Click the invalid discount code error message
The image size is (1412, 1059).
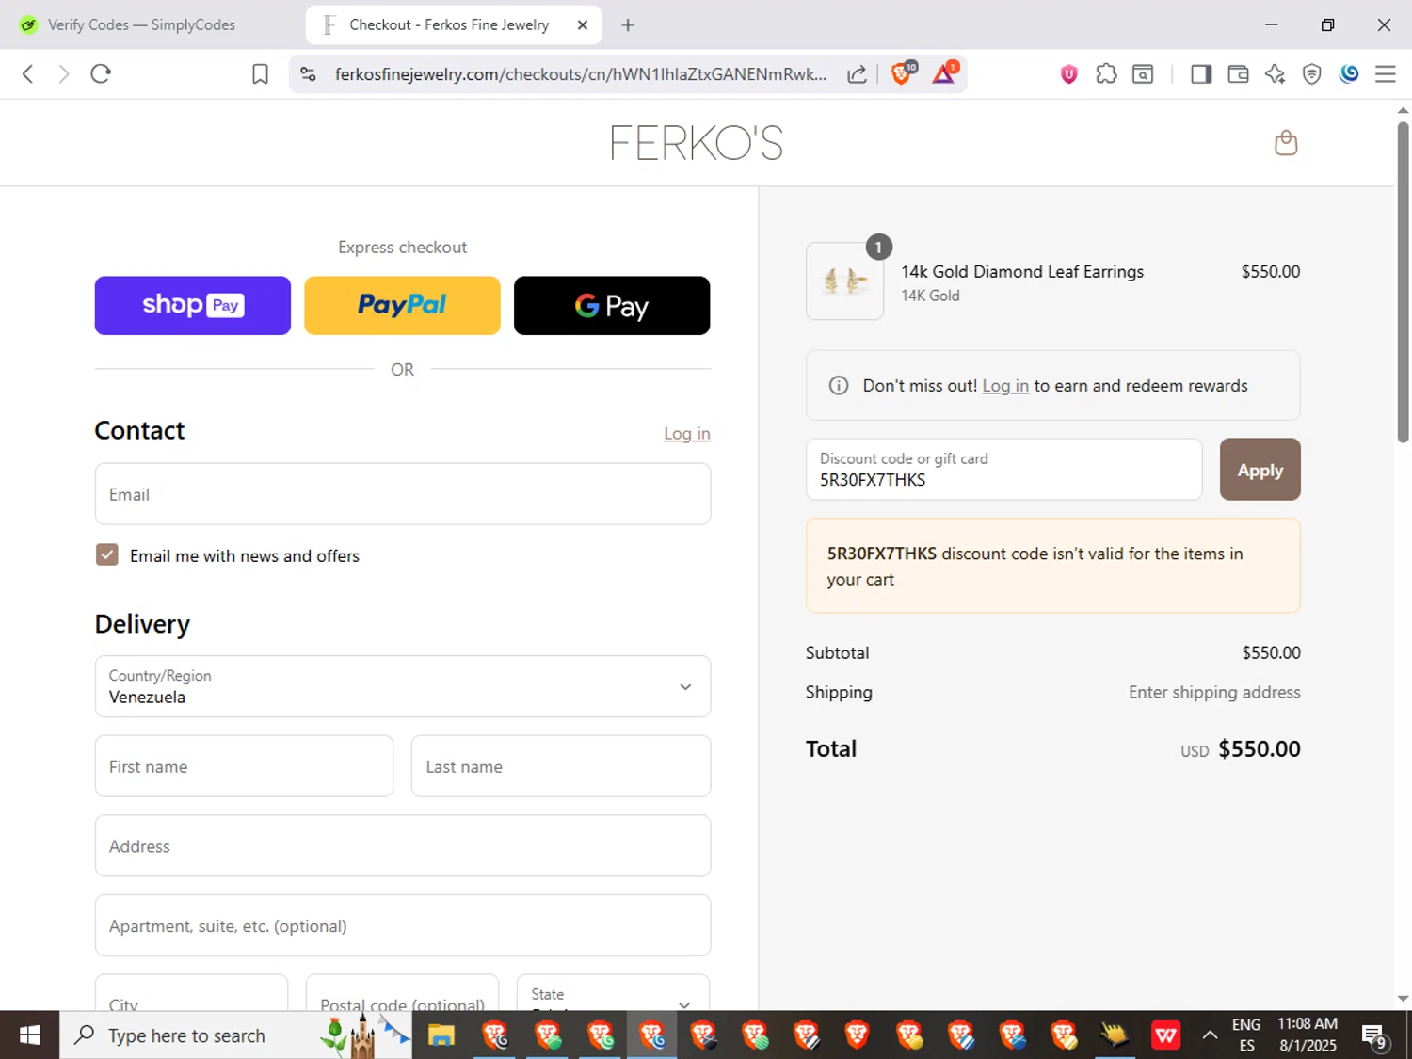[x=1052, y=566]
